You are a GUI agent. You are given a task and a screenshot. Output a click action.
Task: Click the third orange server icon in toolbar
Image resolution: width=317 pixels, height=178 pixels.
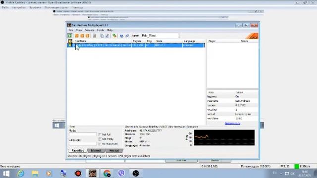(x=87, y=36)
